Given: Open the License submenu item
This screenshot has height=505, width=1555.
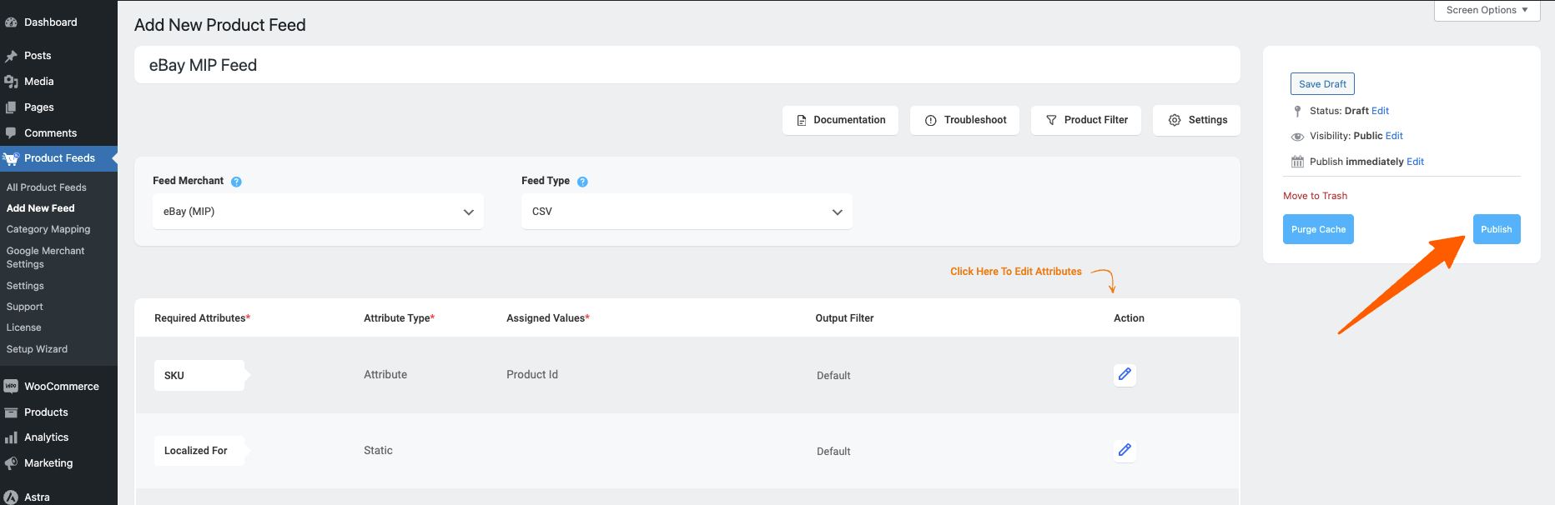Looking at the screenshot, I should point(24,327).
